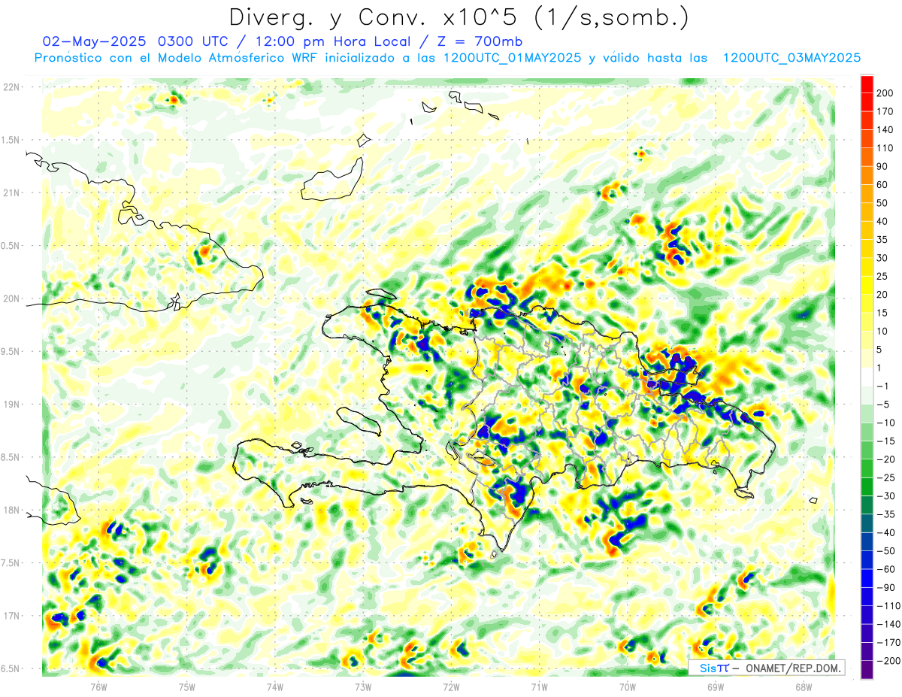Click the "20N" latitude label
Viewport: 902px width, 697px height.
tap(13, 298)
